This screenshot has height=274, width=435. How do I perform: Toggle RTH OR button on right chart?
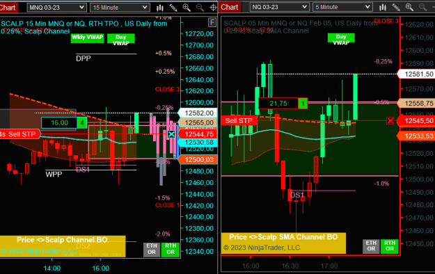(x=390, y=246)
